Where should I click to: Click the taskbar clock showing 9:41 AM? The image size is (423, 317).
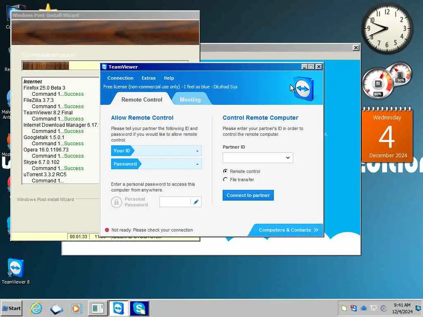pos(402,308)
